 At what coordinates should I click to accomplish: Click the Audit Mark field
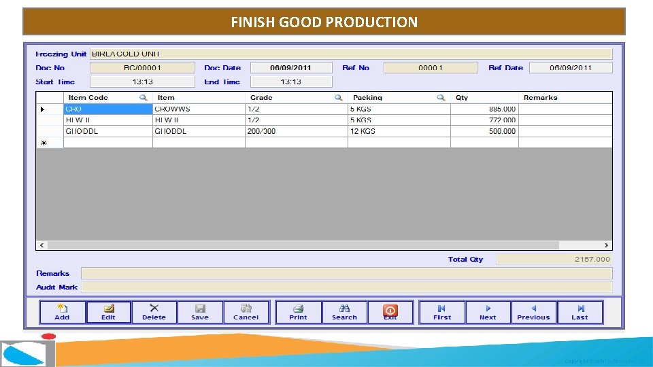pos(346,287)
